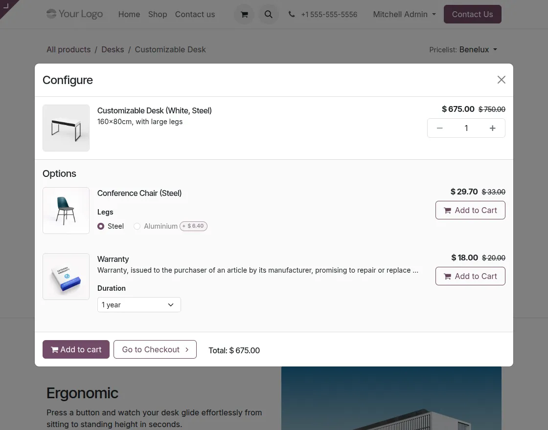
Task: Follow the Desks breadcrumb link
Action: pos(113,49)
